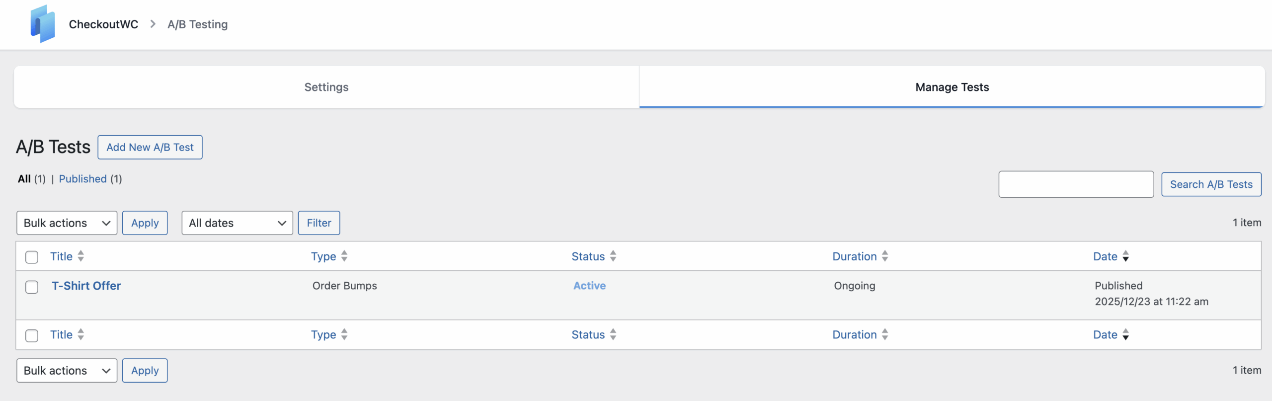Switch to the Settings tab
The height and width of the screenshot is (401, 1272).
click(x=326, y=87)
